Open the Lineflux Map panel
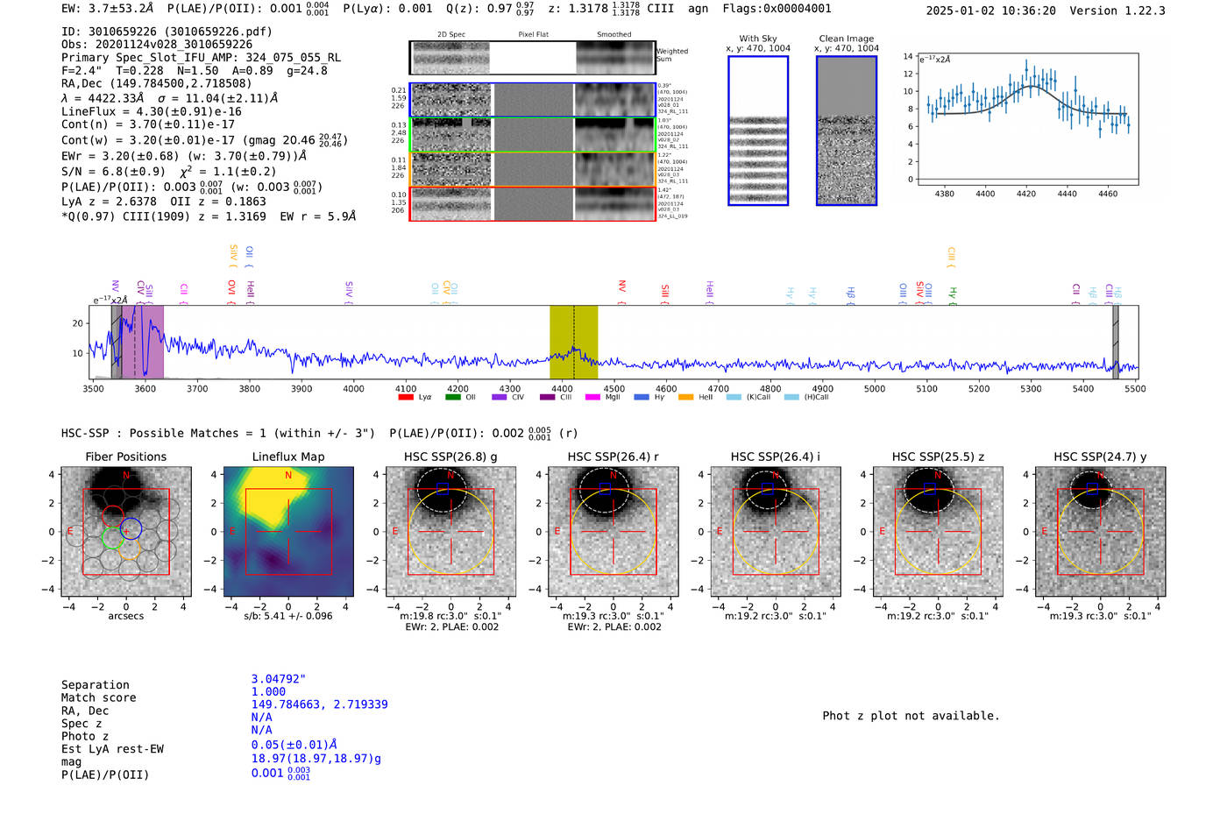Screen dimensions: 1227x835 point(288,531)
